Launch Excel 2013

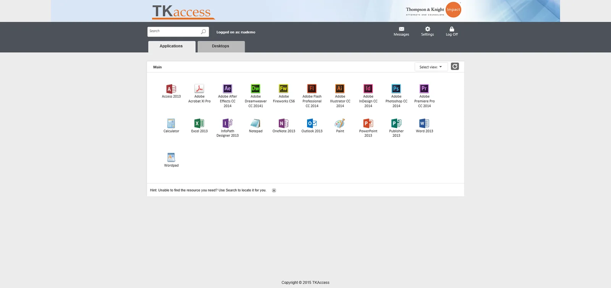pos(199,126)
